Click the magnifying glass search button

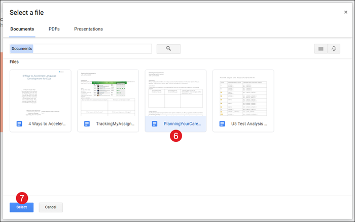(x=168, y=49)
